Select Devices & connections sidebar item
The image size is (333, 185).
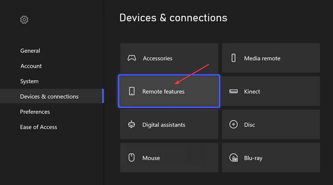click(x=49, y=96)
